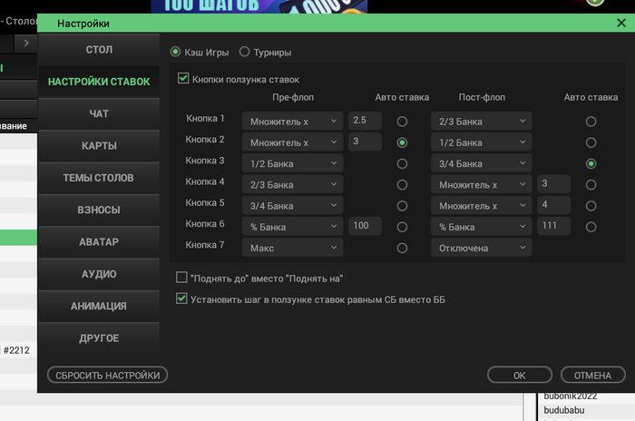Select pre-flop auto bet for Кнопка 4

pyautogui.click(x=402, y=185)
